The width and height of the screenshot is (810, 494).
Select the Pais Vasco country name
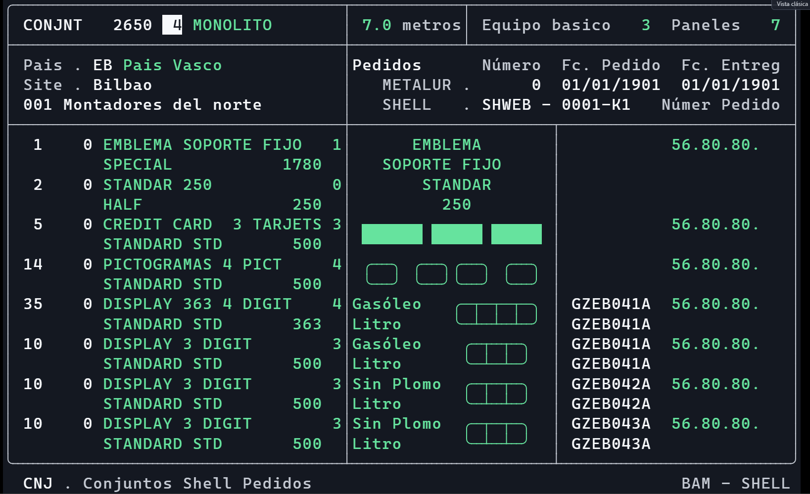coord(173,65)
